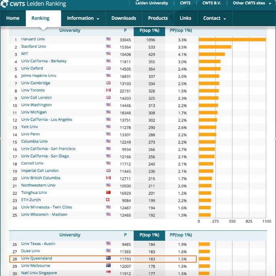Open Other CWTS sites dropdown

click(252, 3)
